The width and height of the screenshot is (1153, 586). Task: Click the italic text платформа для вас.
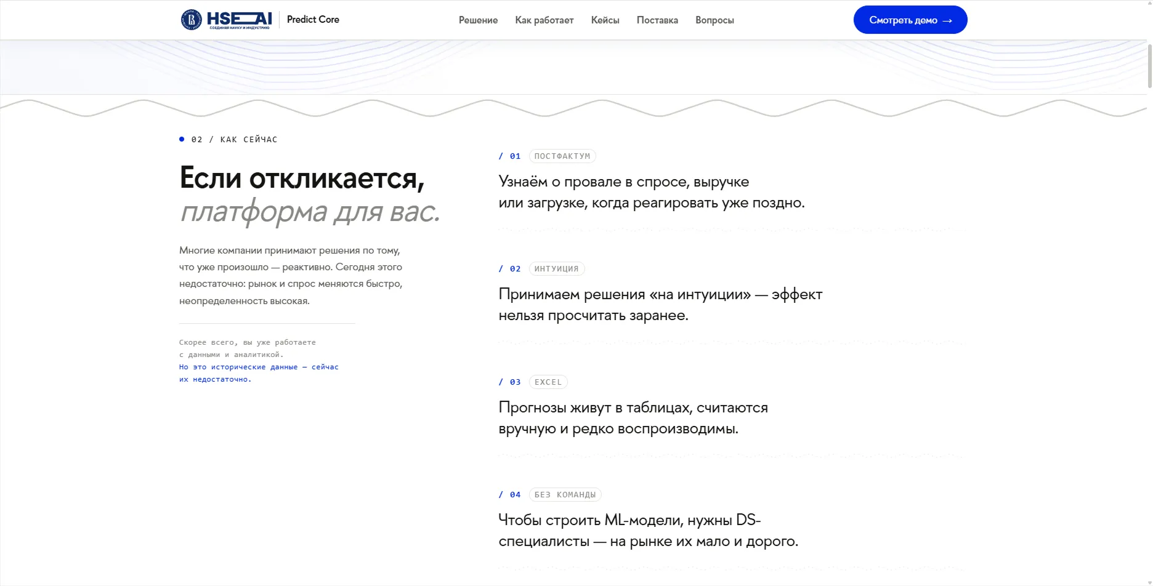pyautogui.click(x=310, y=212)
